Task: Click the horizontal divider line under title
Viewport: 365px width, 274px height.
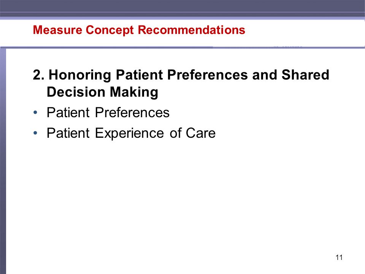Action: (182, 47)
